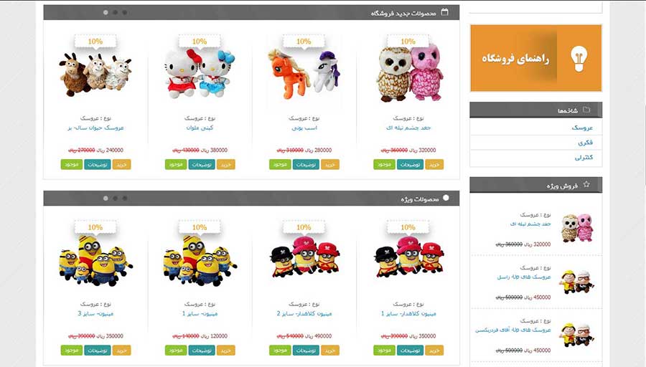Click the lightbulb icon in the shop guide banner
This screenshot has height=367, width=646.
coord(579,59)
